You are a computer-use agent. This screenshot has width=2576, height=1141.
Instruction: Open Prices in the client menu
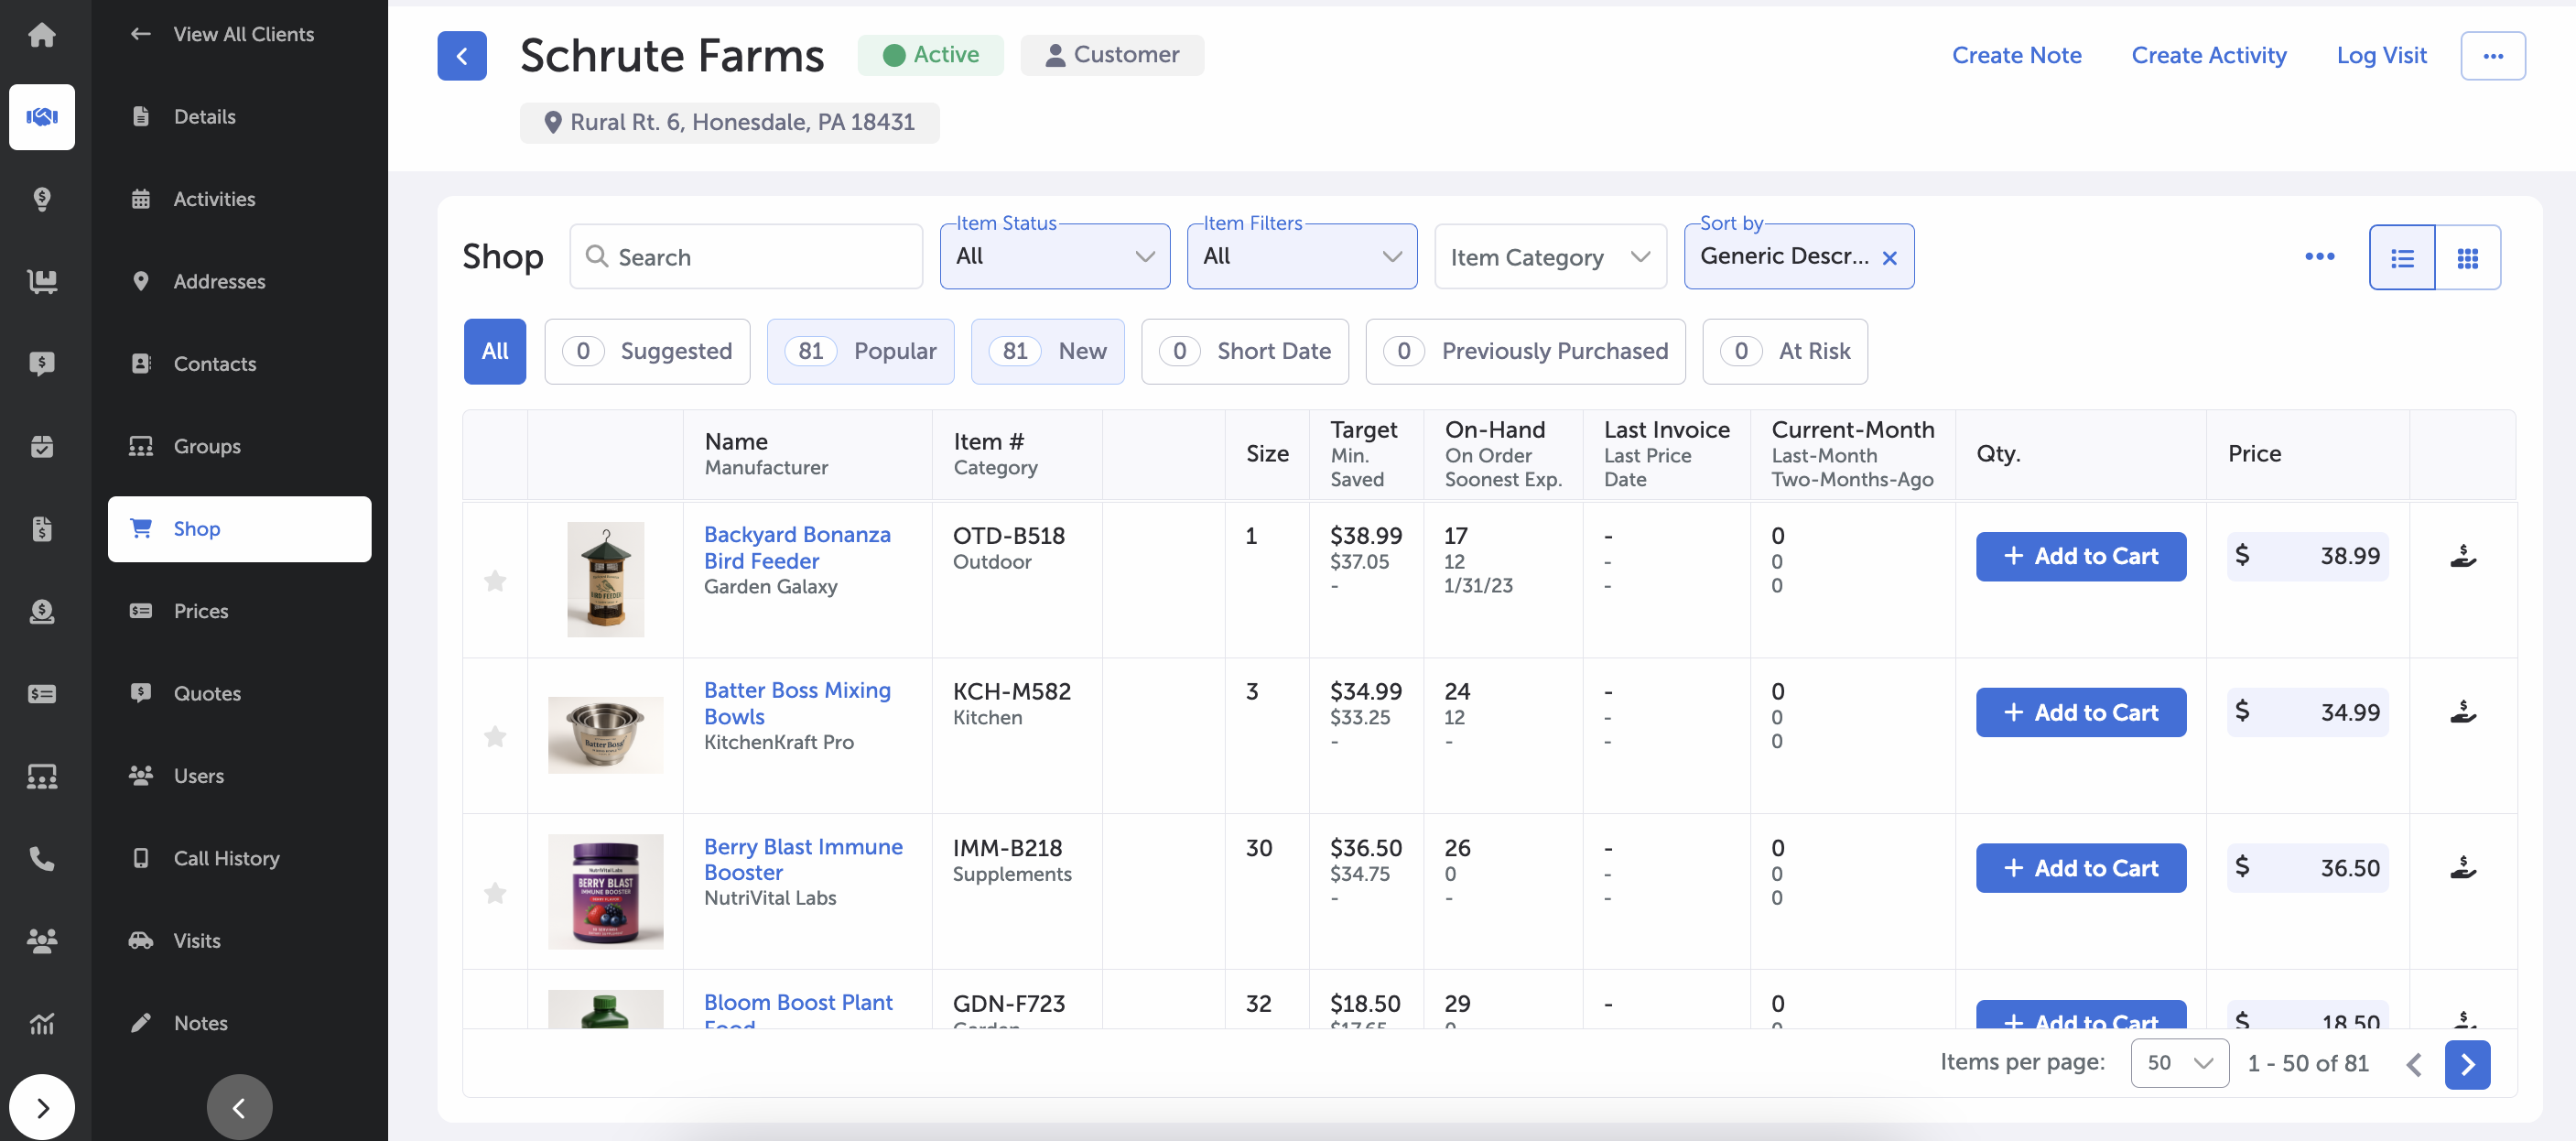[200, 611]
